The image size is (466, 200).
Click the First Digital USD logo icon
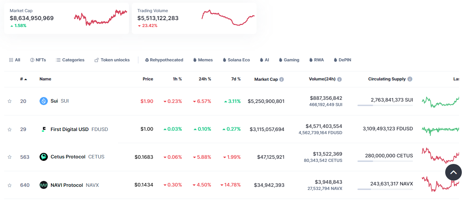(44, 129)
